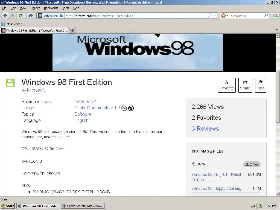Click the HDD SPACE: 250MB text
This screenshot has width=280, height=210.
(x=41, y=174)
